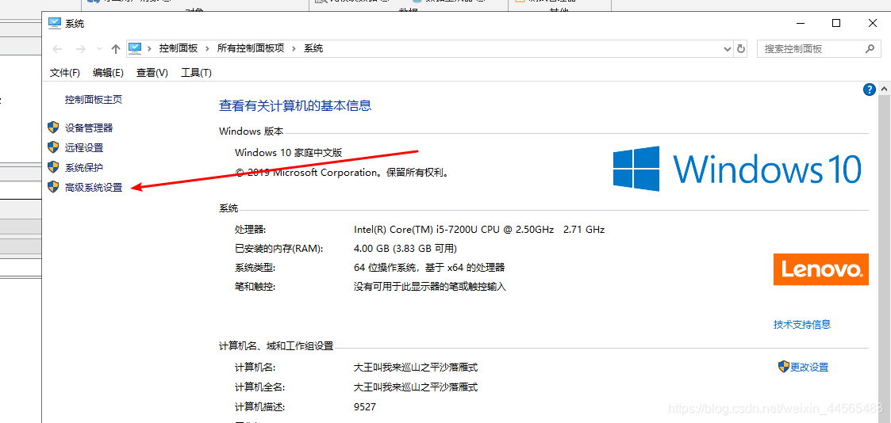Viewport: 891px width, 423px height.
Task: Close the 系统 window
Action: tap(872, 23)
